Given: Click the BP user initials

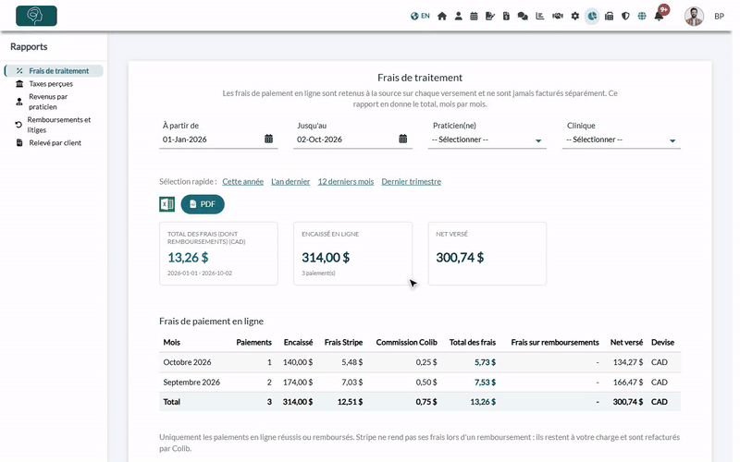Looking at the screenshot, I should [x=719, y=17].
